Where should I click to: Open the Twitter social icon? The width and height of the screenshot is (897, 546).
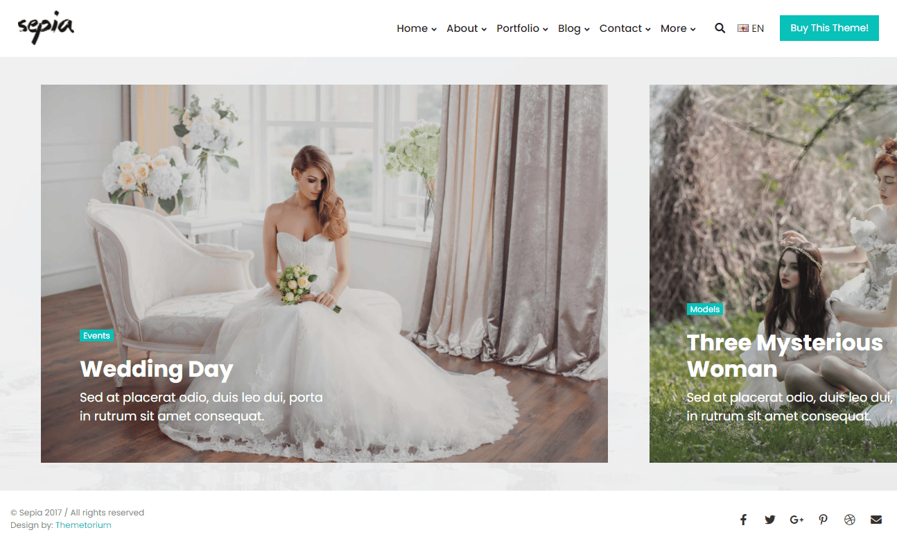pos(769,520)
